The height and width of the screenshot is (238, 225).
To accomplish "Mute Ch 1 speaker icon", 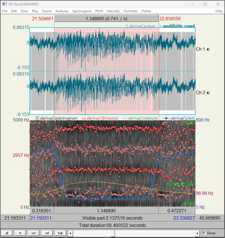I will pos(208,49).
